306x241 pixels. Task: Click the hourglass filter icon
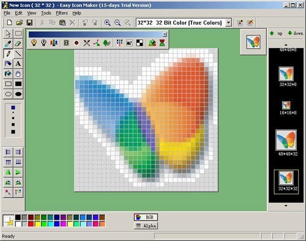pyautogui.click(x=162, y=43)
